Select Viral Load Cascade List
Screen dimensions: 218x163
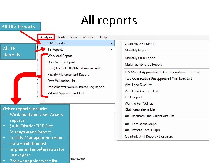tap(141, 91)
